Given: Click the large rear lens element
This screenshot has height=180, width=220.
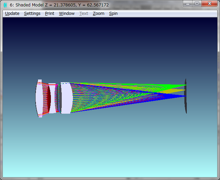Looking at the screenshot, I should click(66, 98).
